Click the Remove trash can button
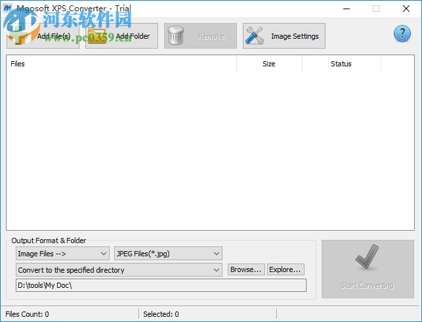The width and height of the screenshot is (422, 322). click(x=201, y=36)
